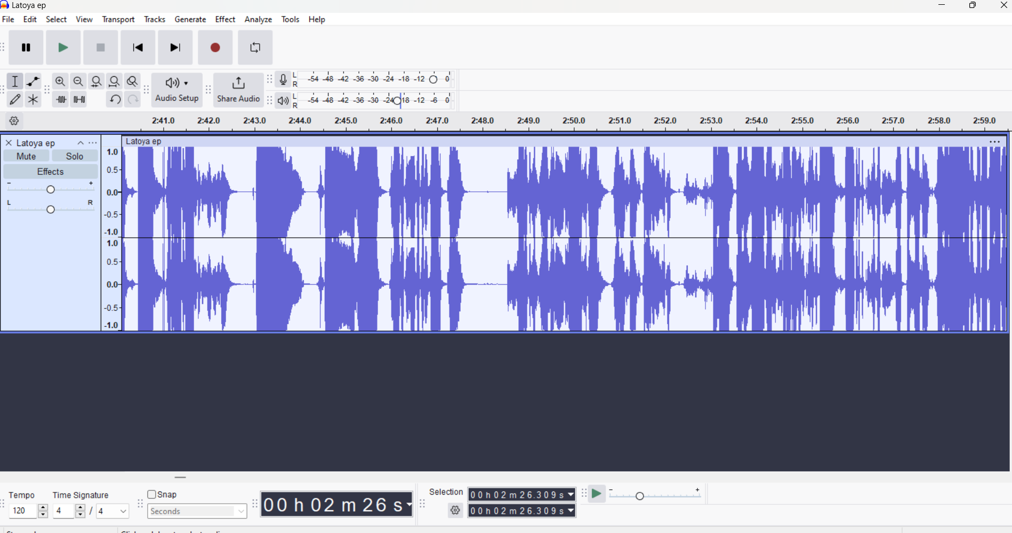Screen dimensions: 1012x533
Task: Click the Zoom In magnifier icon
Action: point(60,82)
